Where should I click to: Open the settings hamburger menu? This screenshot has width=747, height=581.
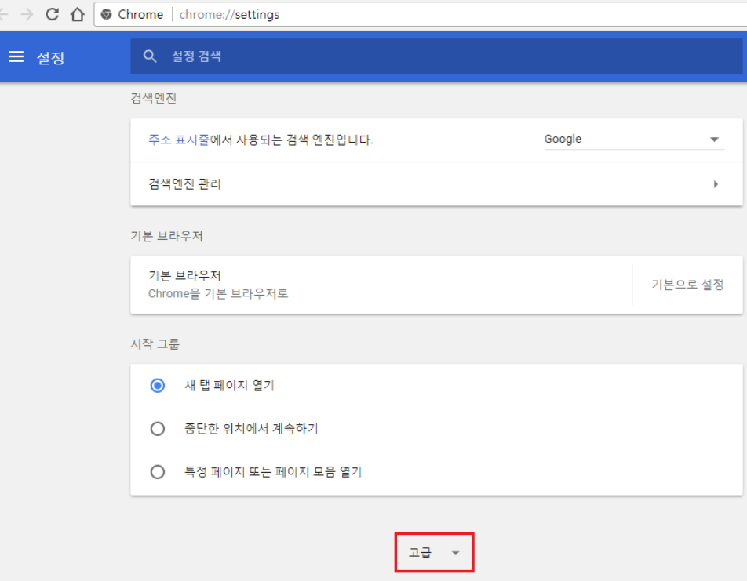tap(16, 56)
